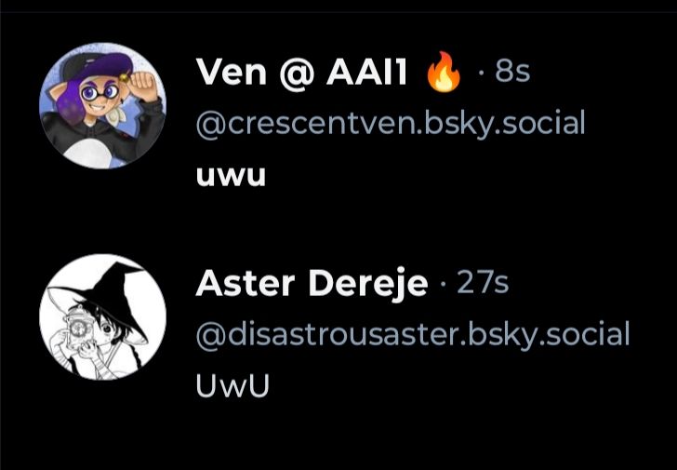Click 'Dereje' in Aster's display name
The width and height of the screenshot is (677, 470).
(x=368, y=283)
